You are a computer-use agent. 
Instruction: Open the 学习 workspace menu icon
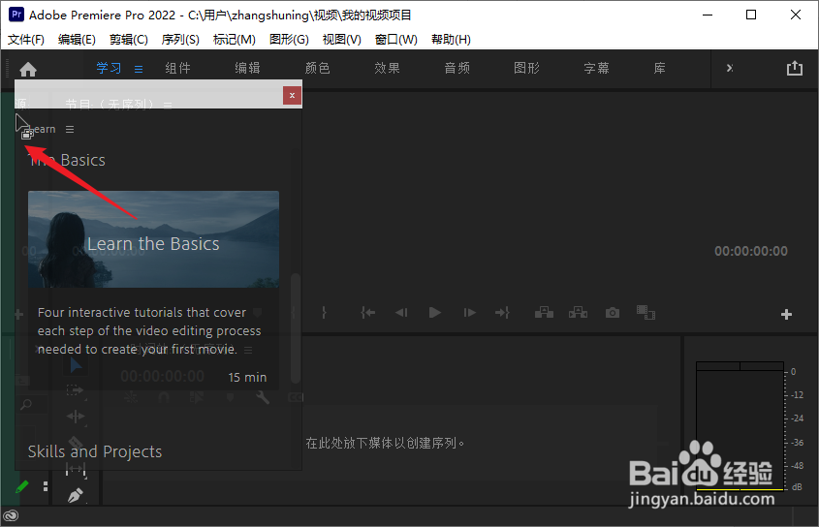139,69
